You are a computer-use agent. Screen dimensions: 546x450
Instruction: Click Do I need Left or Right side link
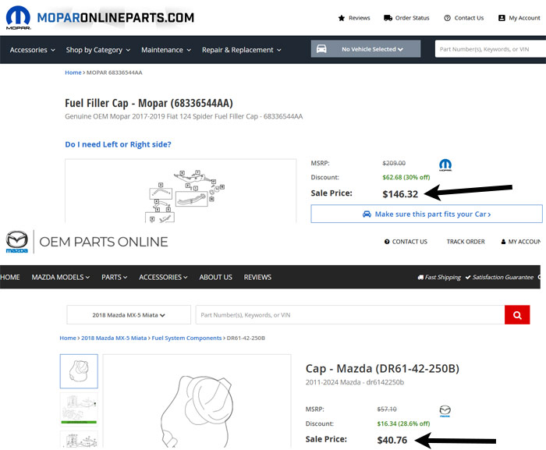point(118,144)
